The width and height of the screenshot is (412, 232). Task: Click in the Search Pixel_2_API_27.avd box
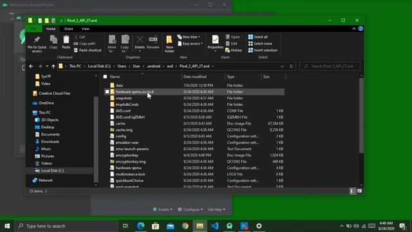[330, 66]
